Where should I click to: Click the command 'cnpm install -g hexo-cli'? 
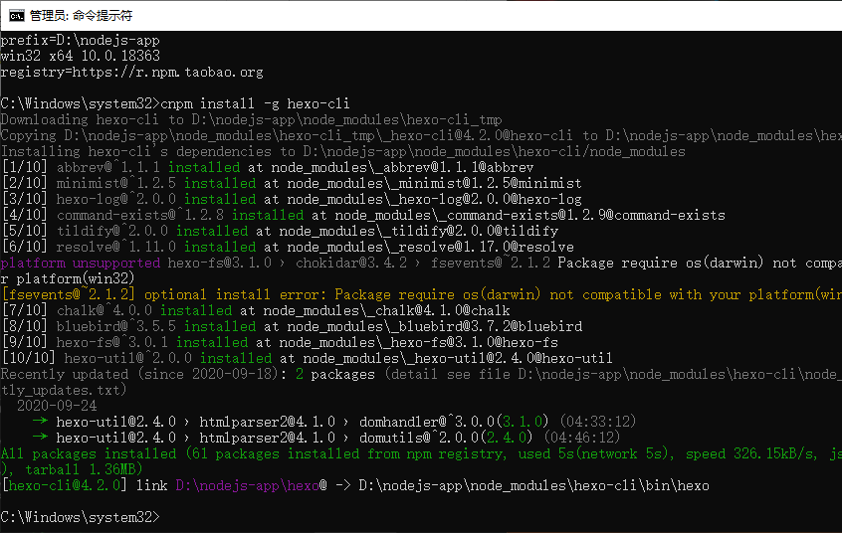coord(255,103)
